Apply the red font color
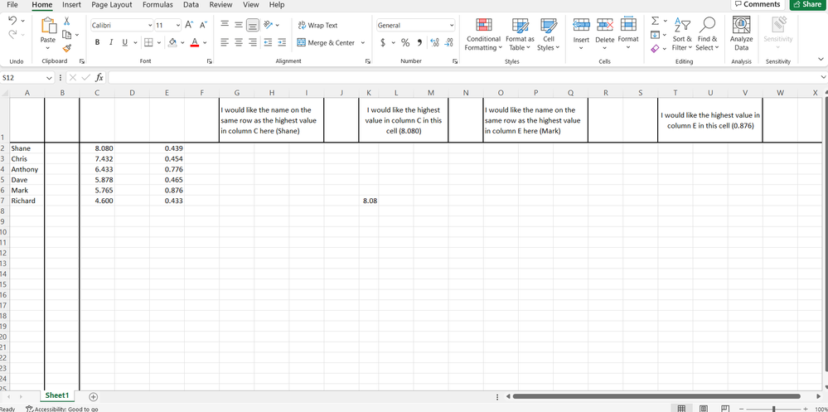828x412 pixels. 194,42
